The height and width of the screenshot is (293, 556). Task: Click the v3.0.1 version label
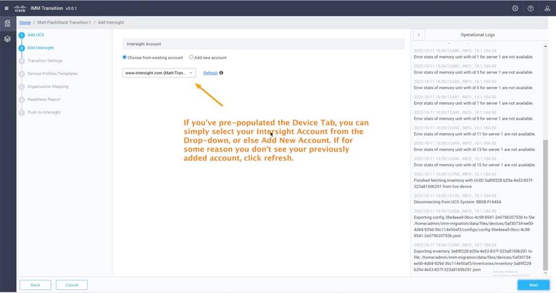[x=71, y=8]
